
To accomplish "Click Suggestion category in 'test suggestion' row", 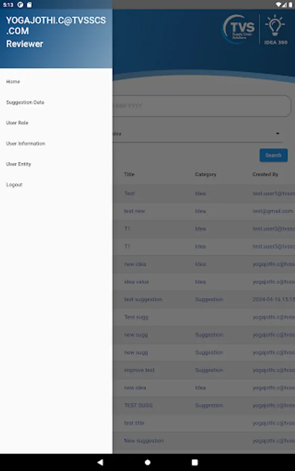I will (x=209, y=299).
